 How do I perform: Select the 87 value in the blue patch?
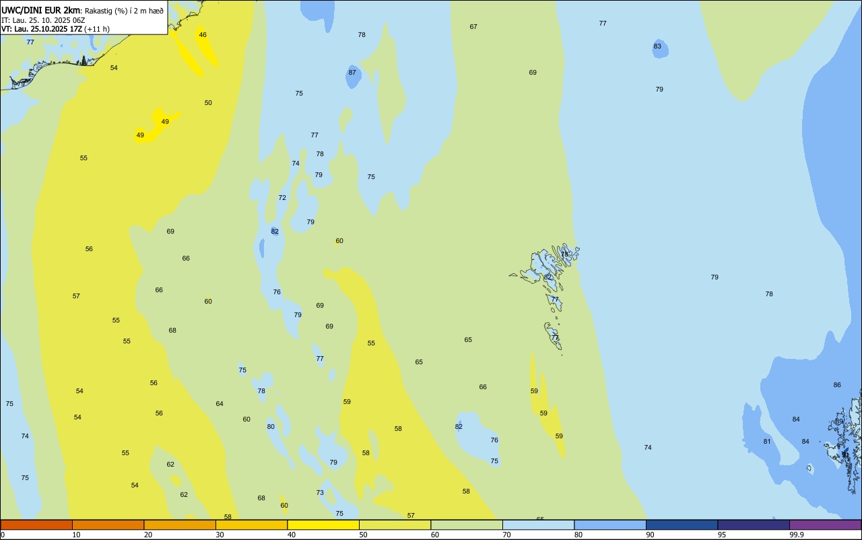point(352,72)
